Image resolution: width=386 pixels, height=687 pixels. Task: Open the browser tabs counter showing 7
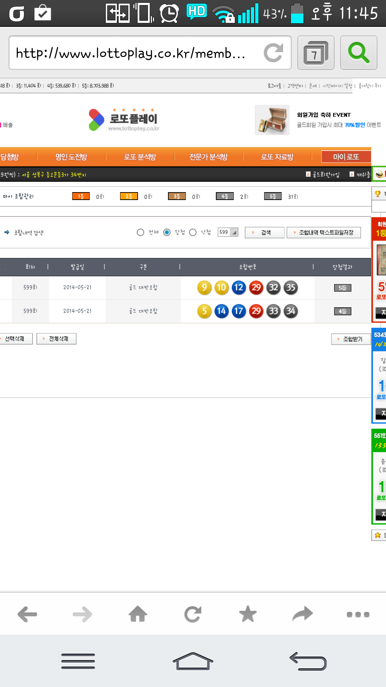click(316, 53)
